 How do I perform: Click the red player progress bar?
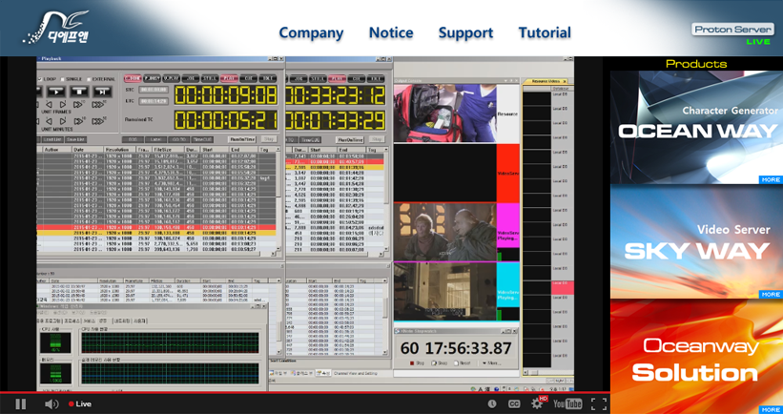pos(304,392)
